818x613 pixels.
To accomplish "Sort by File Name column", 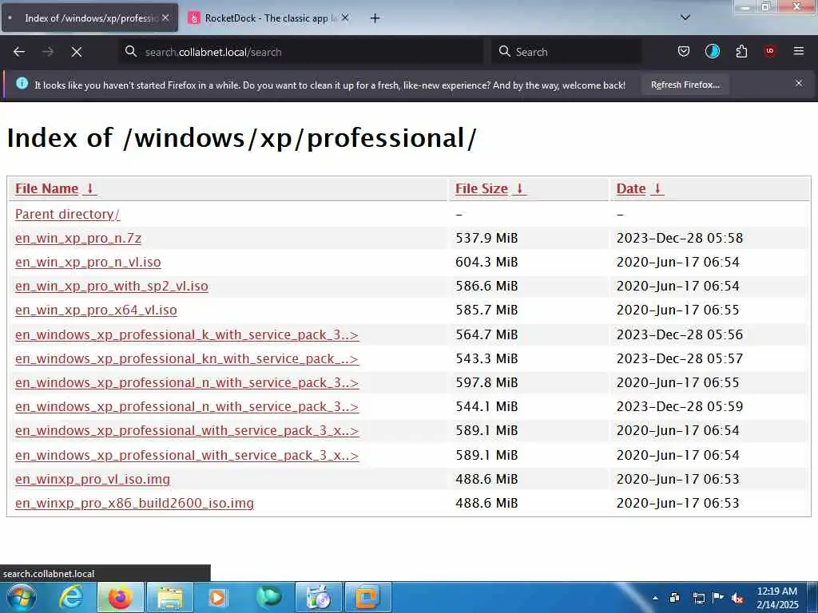I will point(46,188).
